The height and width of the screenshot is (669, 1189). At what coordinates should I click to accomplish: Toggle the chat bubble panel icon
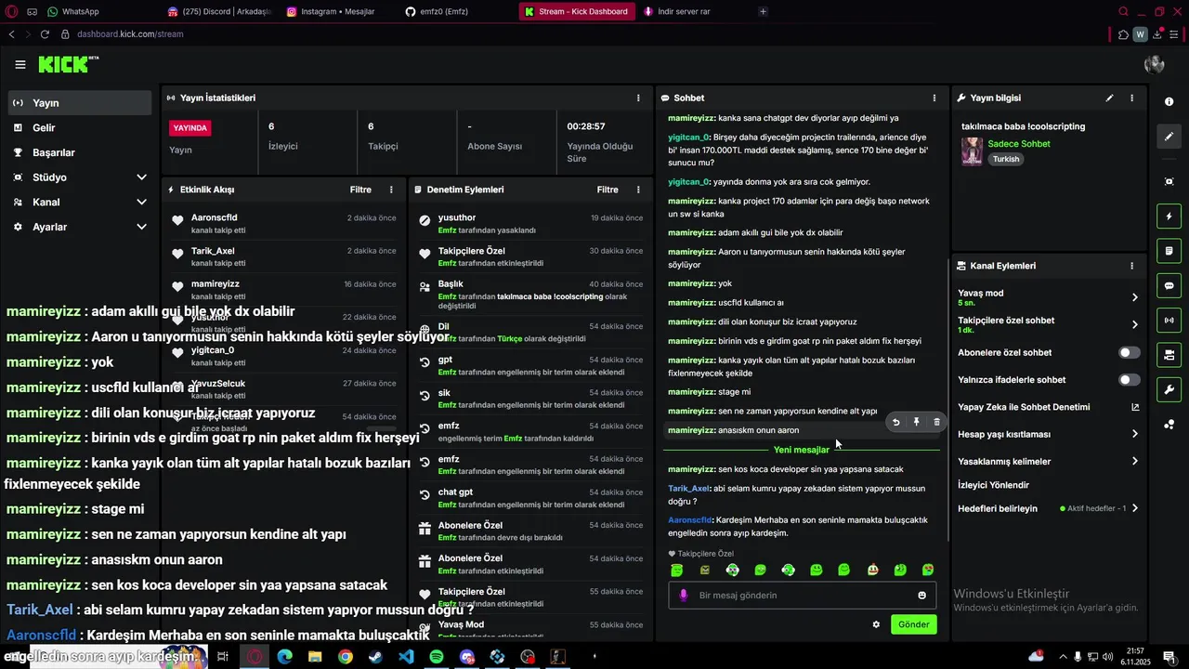coord(1169,285)
